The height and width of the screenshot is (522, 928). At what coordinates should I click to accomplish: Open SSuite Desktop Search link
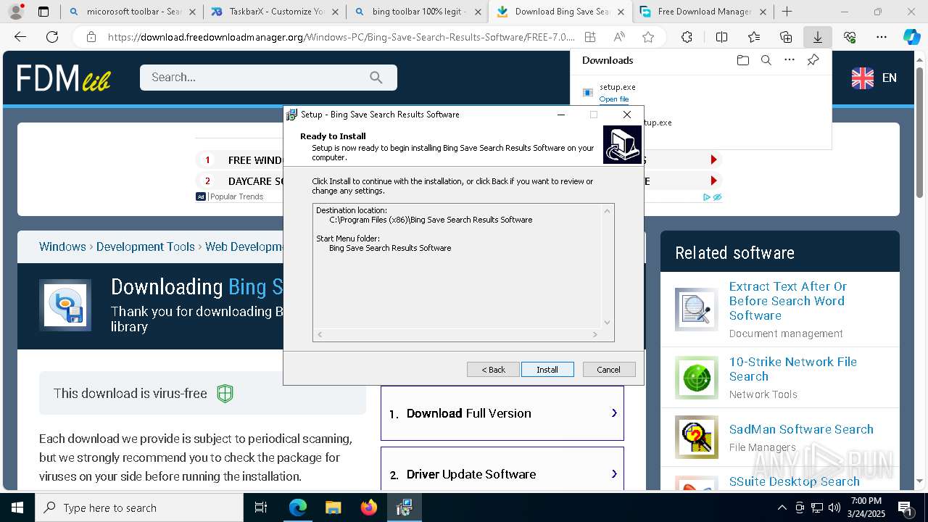coord(794,481)
